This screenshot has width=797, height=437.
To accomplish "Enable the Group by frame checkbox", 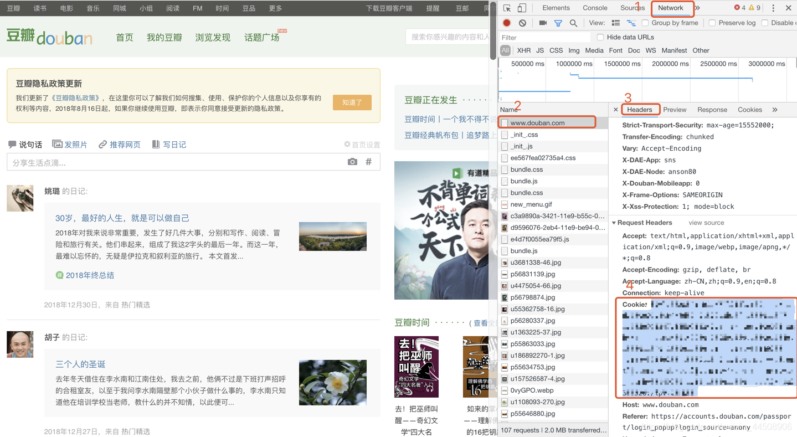I will tap(645, 23).
